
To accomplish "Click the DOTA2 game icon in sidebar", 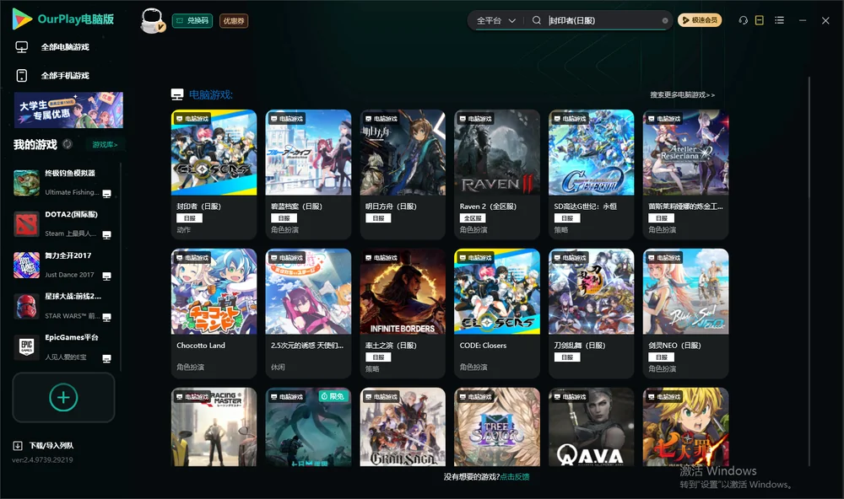I will click(x=26, y=223).
